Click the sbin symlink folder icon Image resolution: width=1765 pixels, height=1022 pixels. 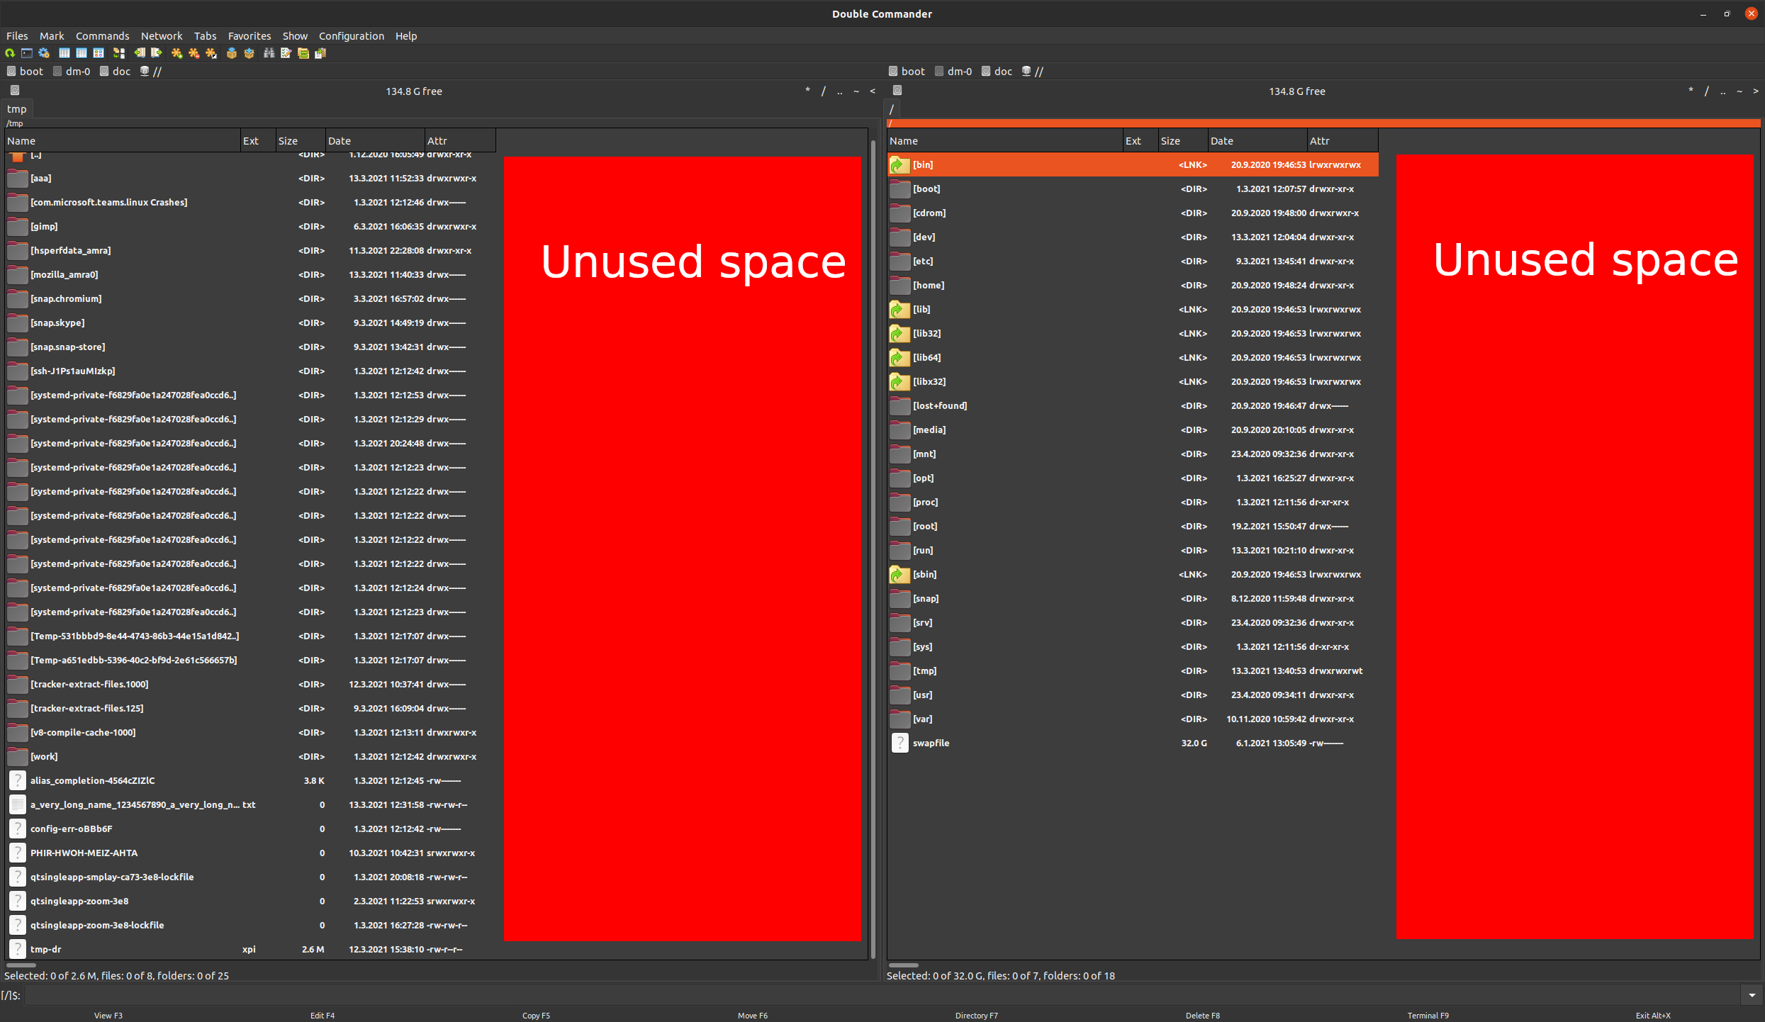coord(900,574)
